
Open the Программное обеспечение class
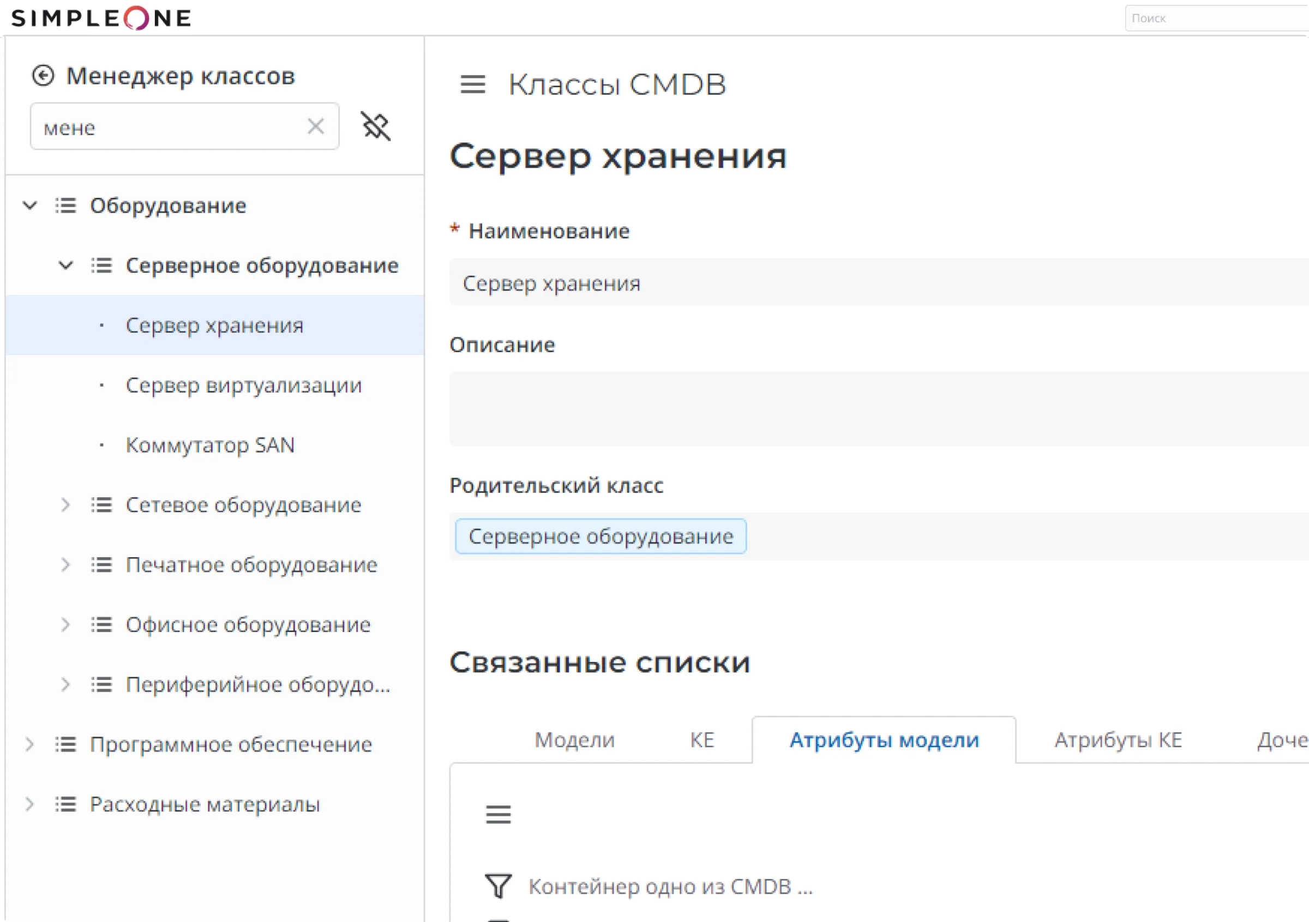(231, 744)
